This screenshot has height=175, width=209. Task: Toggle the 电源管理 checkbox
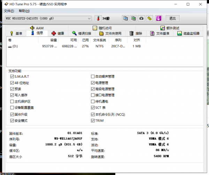[93, 83]
